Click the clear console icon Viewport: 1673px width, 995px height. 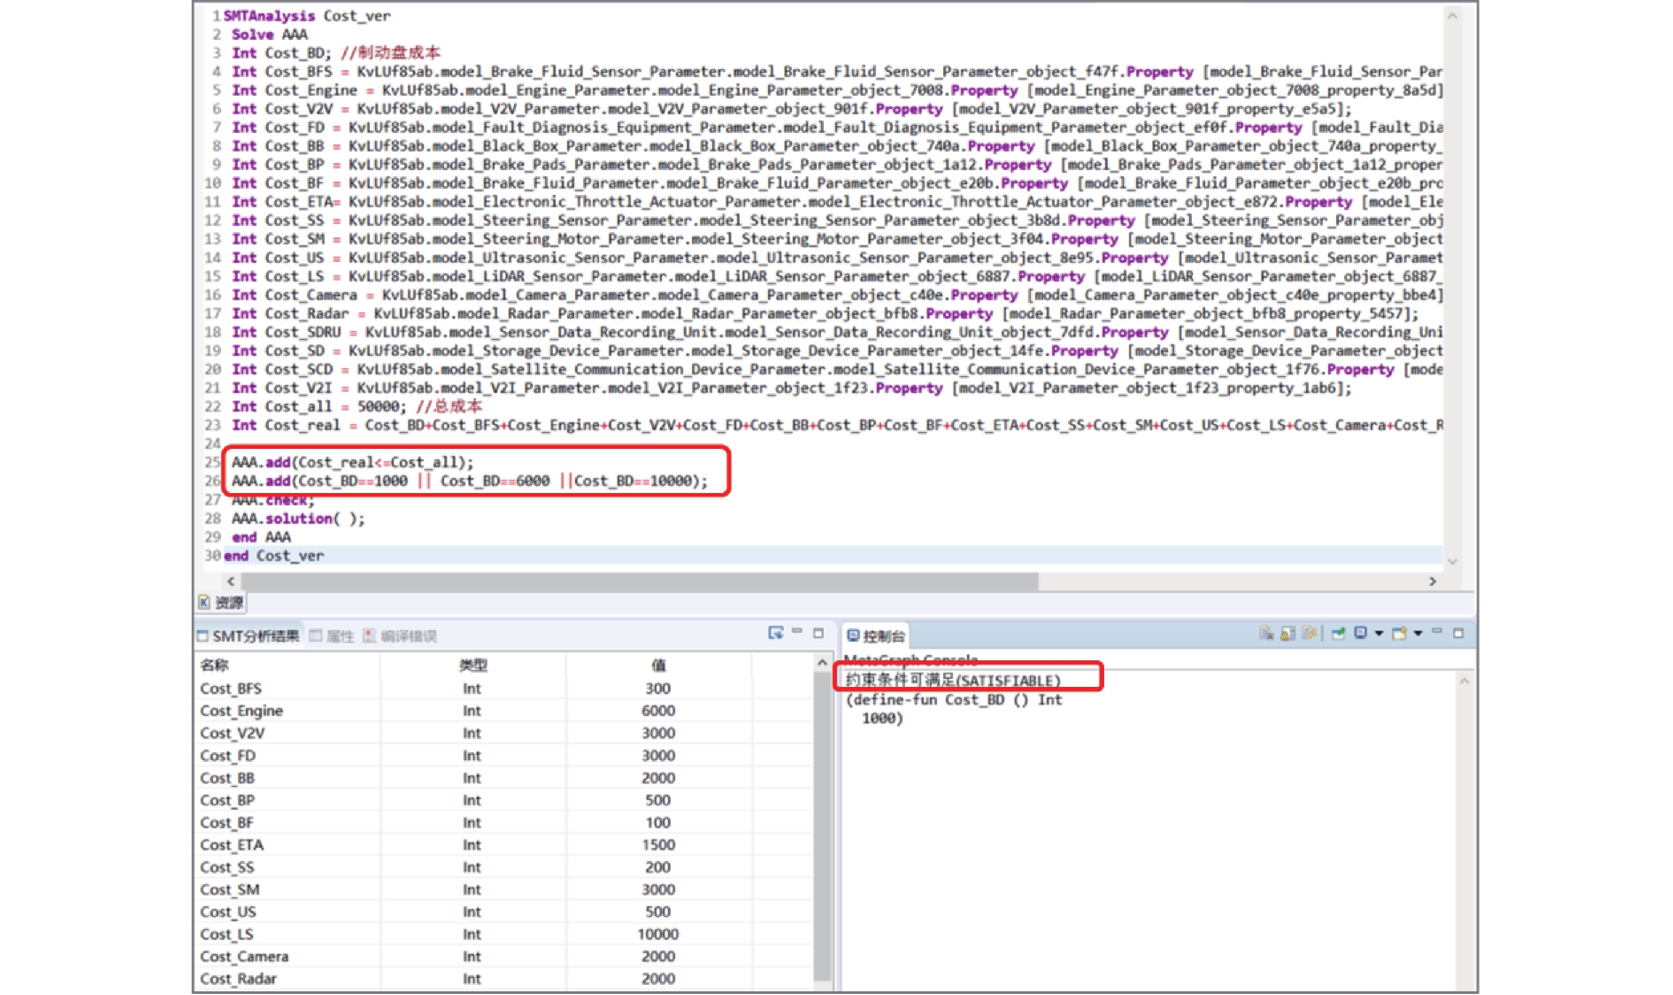pyautogui.click(x=1266, y=633)
